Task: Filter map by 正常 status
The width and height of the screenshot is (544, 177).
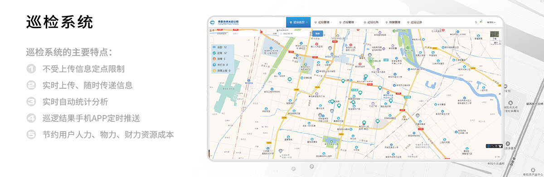Action: coord(222,53)
